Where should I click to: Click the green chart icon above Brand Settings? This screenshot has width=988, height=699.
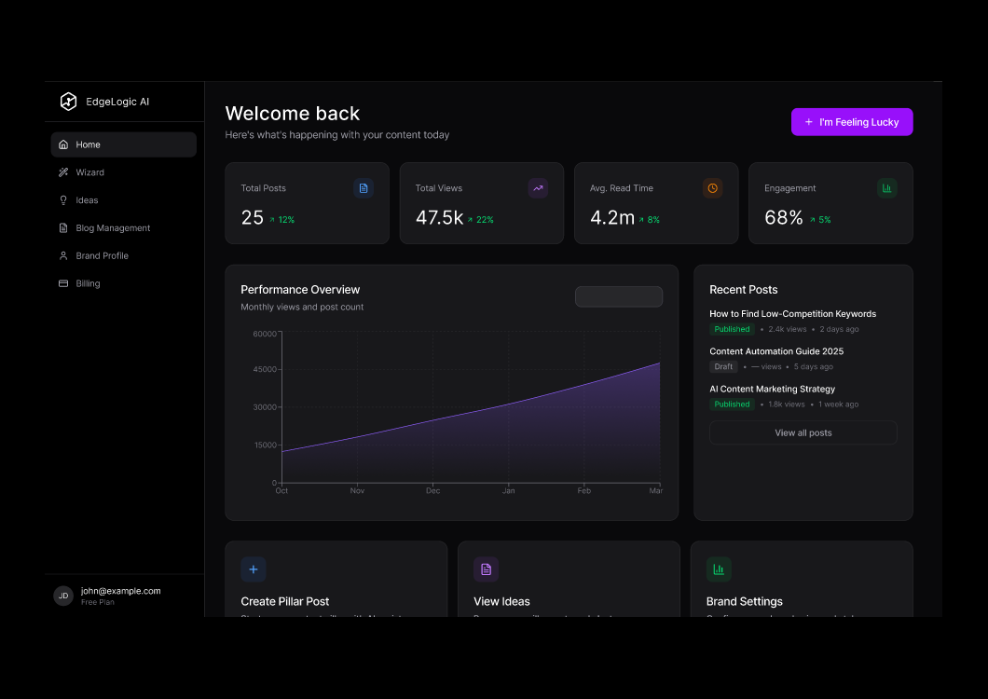(719, 569)
